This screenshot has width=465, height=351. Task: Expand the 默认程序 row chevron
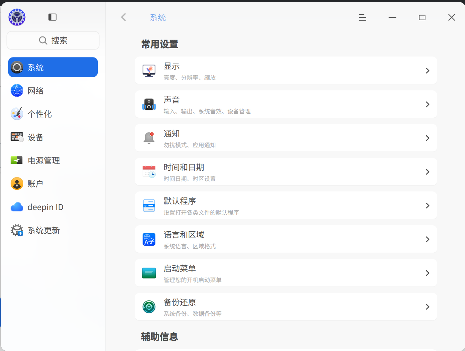427,205
